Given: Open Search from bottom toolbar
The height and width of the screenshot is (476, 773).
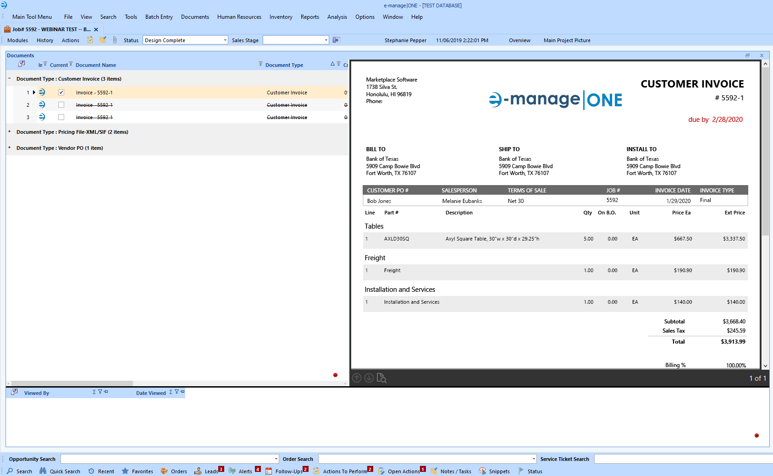Looking at the screenshot, I should tap(19, 471).
